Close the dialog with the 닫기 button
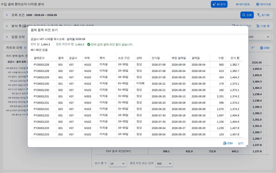This screenshot has height=173, width=276. pos(241,143)
